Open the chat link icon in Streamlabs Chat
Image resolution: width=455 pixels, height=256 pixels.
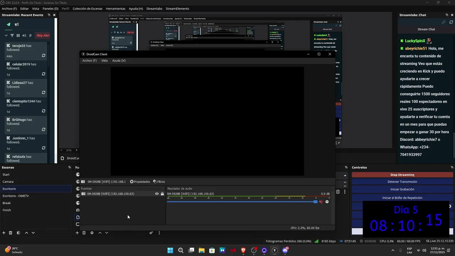pyautogui.click(x=444, y=22)
